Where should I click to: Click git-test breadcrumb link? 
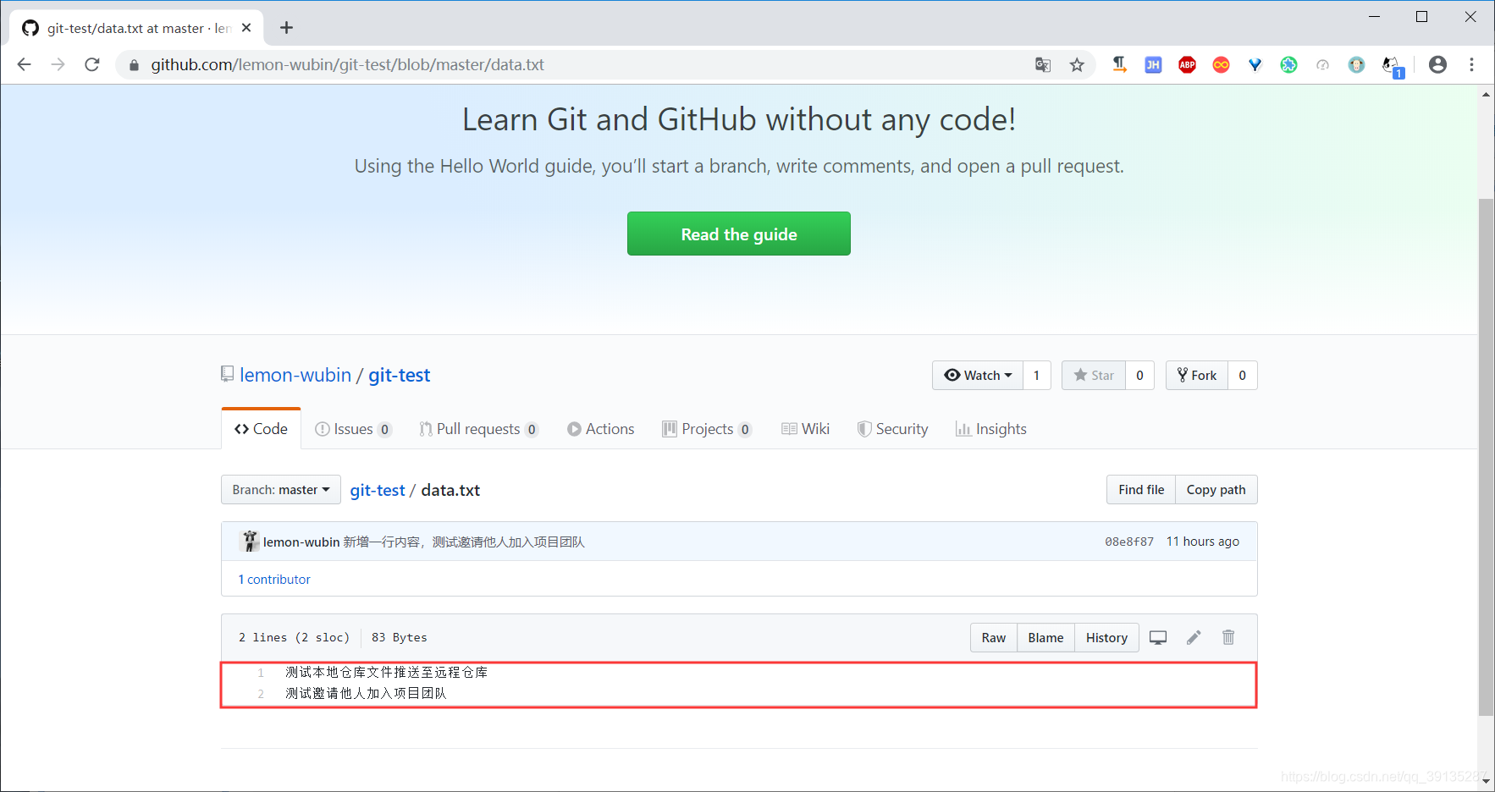coord(378,490)
